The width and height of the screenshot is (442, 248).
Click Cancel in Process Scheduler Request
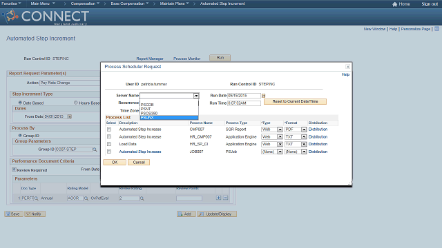click(139, 163)
